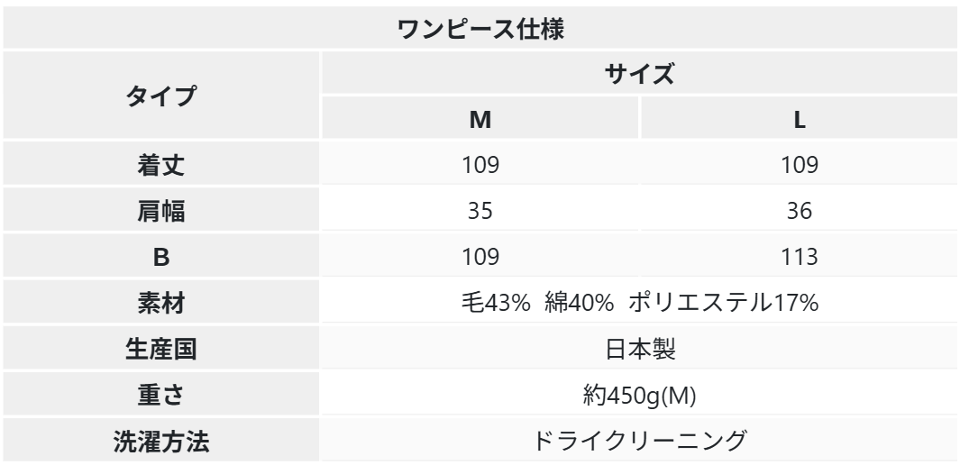Image resolution: width=960 pixels, height=465 pixels.
Task: Click the 生産国 row label
Action: pos(161,349)
